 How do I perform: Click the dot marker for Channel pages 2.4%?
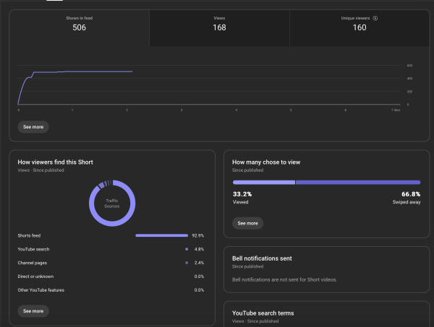[186, 263]
